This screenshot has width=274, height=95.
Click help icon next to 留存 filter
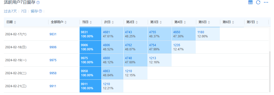pos(40,11)
